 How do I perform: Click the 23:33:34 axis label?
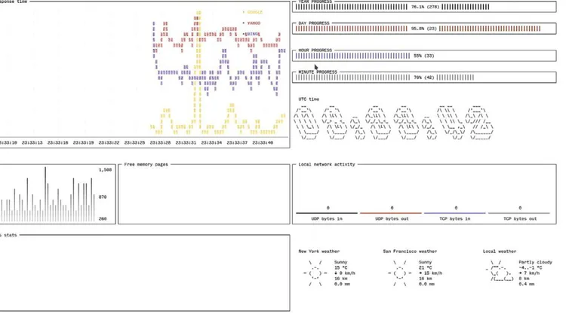pyautogui.click(x=211, y=142)
